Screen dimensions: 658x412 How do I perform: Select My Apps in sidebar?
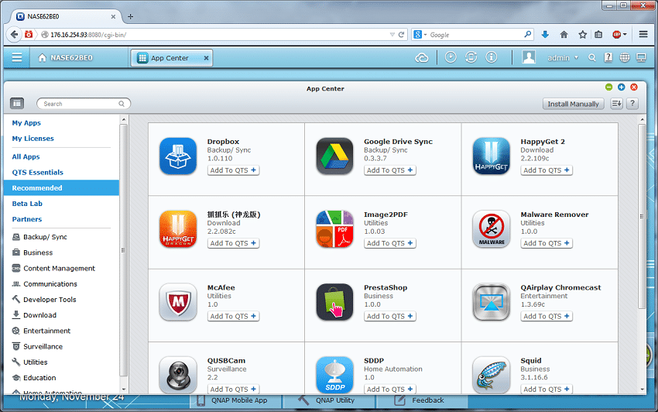coord(26,122)
